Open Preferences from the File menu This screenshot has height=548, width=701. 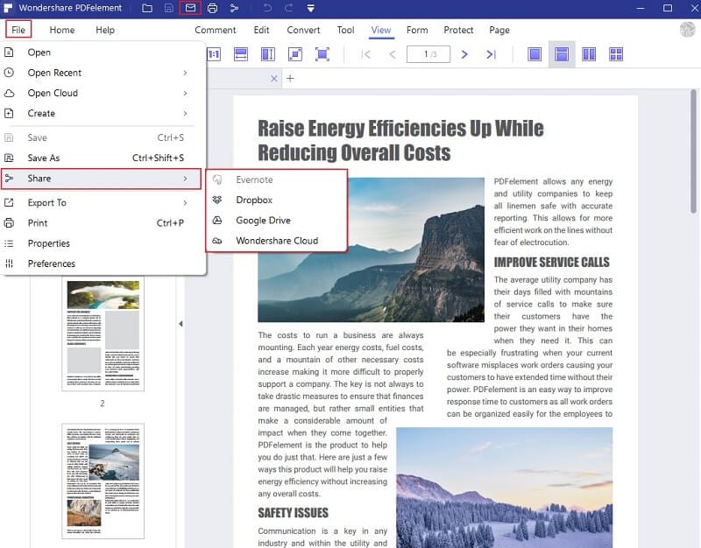pos(103,263)
